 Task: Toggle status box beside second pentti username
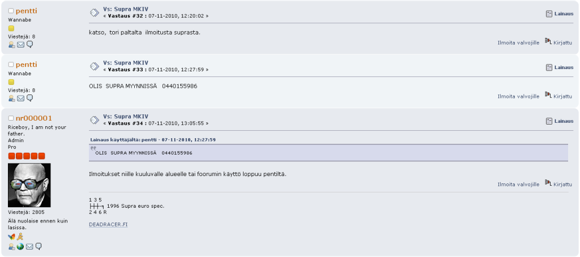(11, 65)
